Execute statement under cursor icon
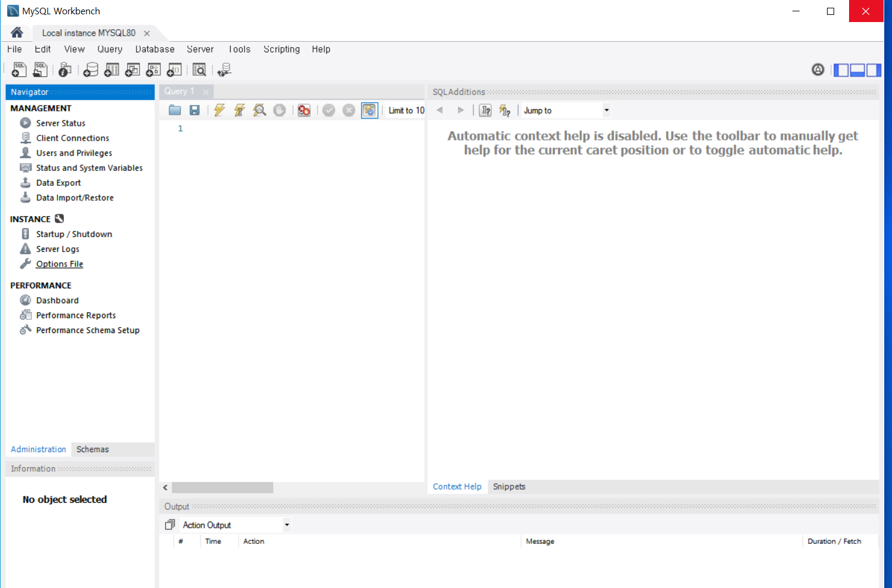892x588 pixels. coord(240,110)
